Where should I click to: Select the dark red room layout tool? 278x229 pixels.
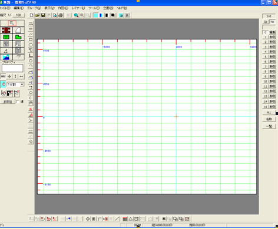[6, 31]
